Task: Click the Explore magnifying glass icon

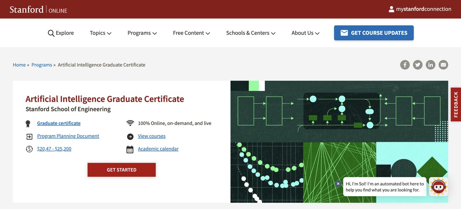Action: 51,33
